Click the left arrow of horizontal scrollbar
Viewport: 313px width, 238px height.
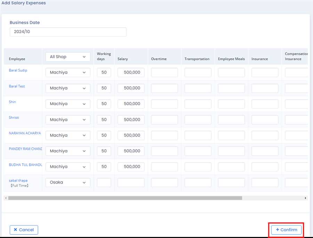(6, 198)
